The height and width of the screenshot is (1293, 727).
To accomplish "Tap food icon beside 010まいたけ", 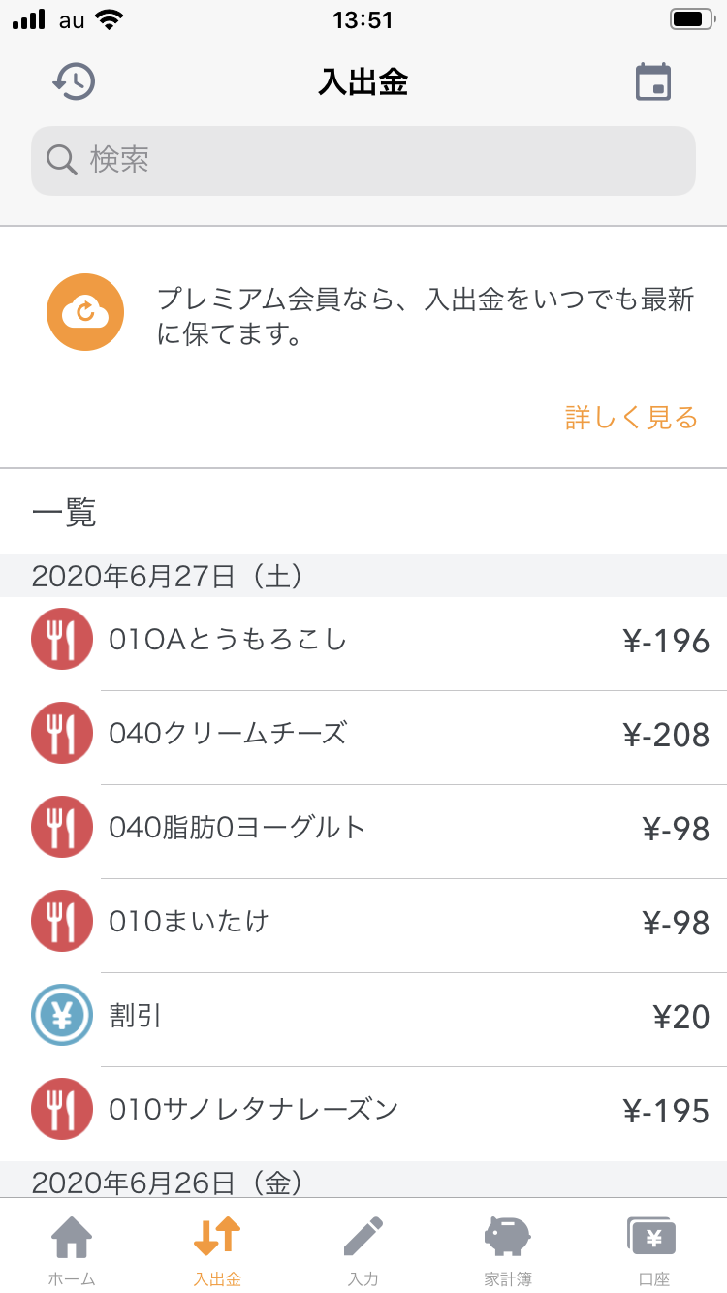I will coord(62,921).
